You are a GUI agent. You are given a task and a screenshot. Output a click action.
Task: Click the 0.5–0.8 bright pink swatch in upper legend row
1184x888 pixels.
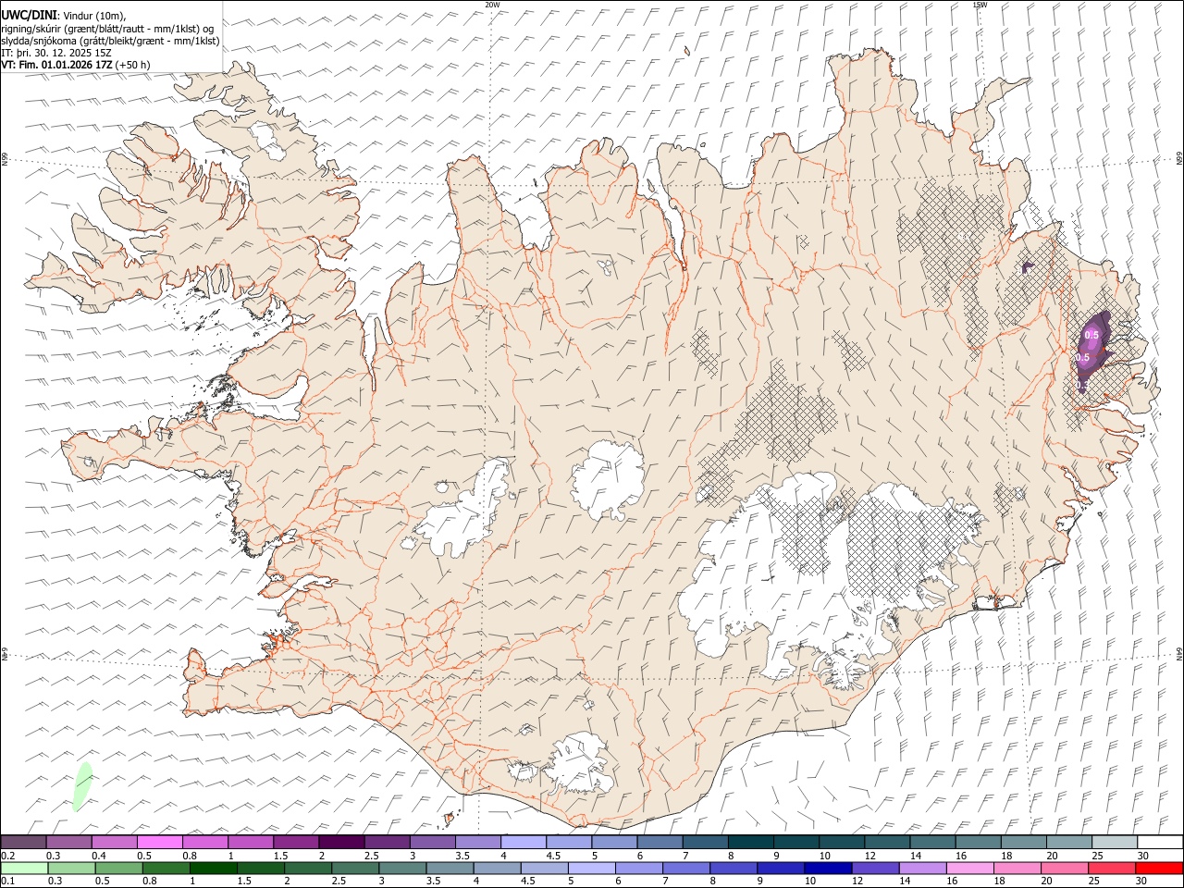tap(160, 843)
